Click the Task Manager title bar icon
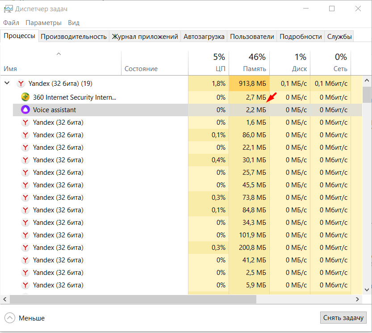The height and width of the screenshot is (333, 372). pos(8,8)
